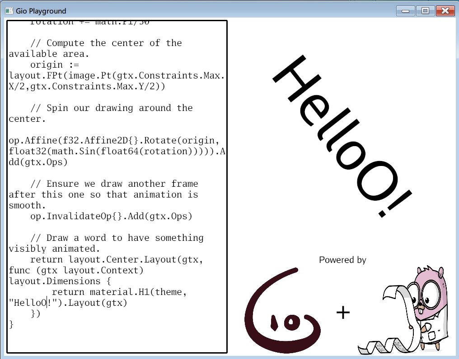The width and height of the screenshot is (459, 359).
Task: Minimize the Gio Playground window
Action: pos(405,11)
